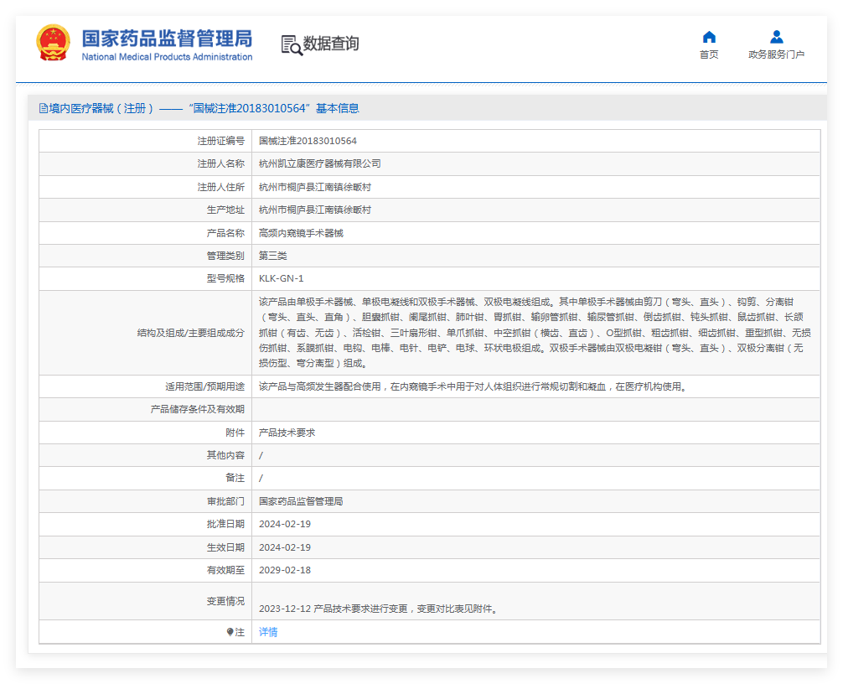The width and height of the screenshot is (843, 684).
Task: Click structure description starting 该产品由单极手术器械
Action: [535, 332]
